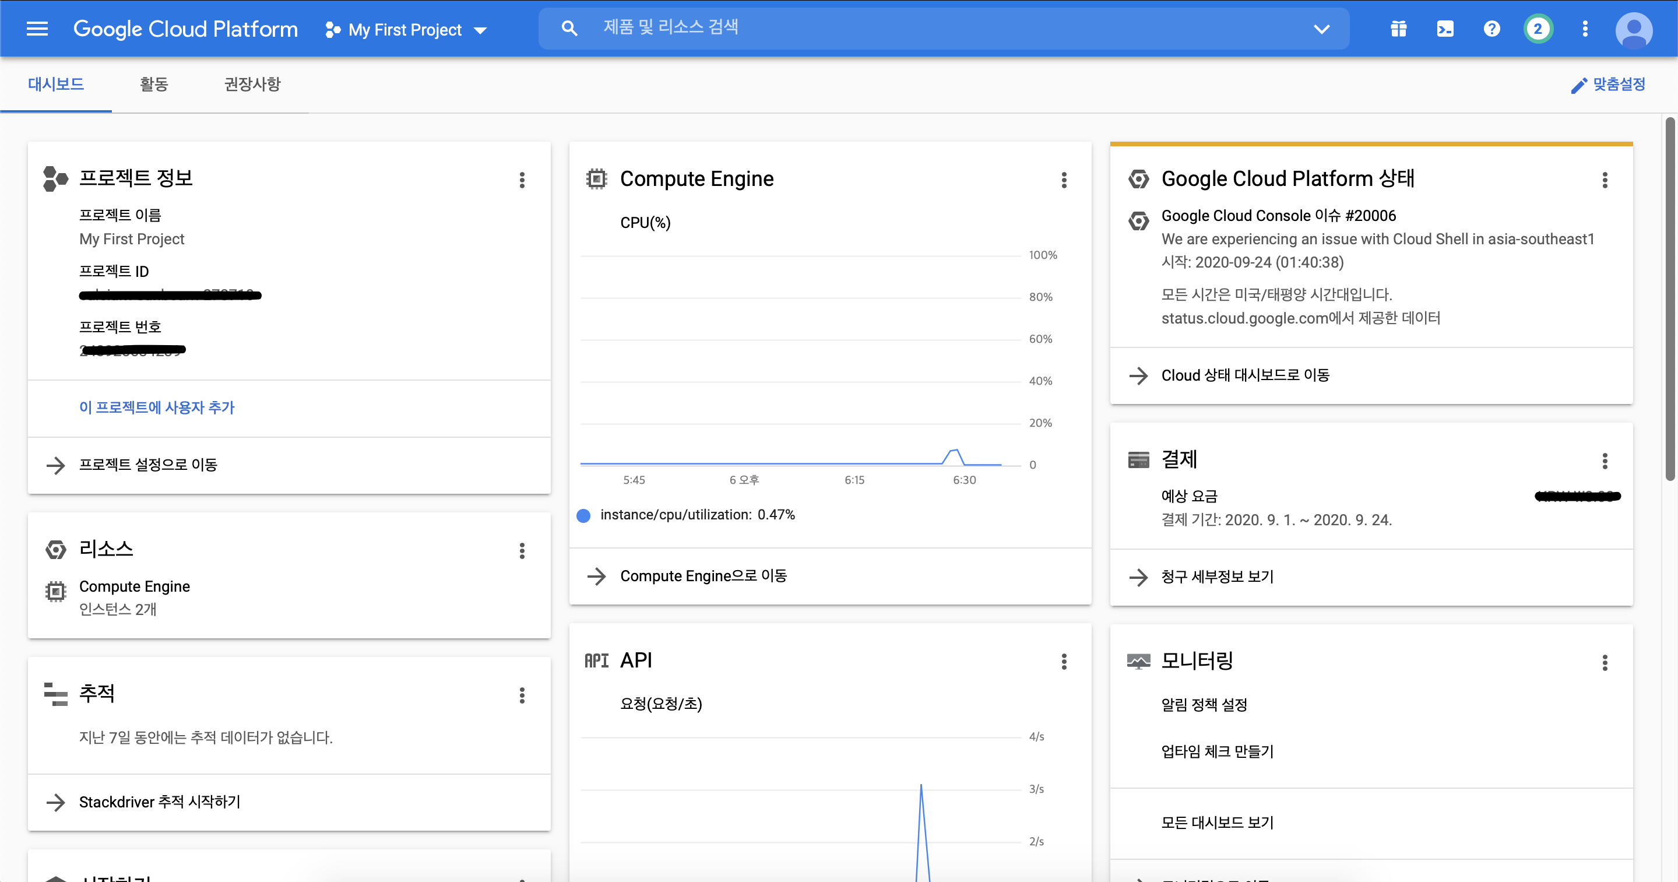Click the pencil 맞춤설정 customize icon

1578,85
